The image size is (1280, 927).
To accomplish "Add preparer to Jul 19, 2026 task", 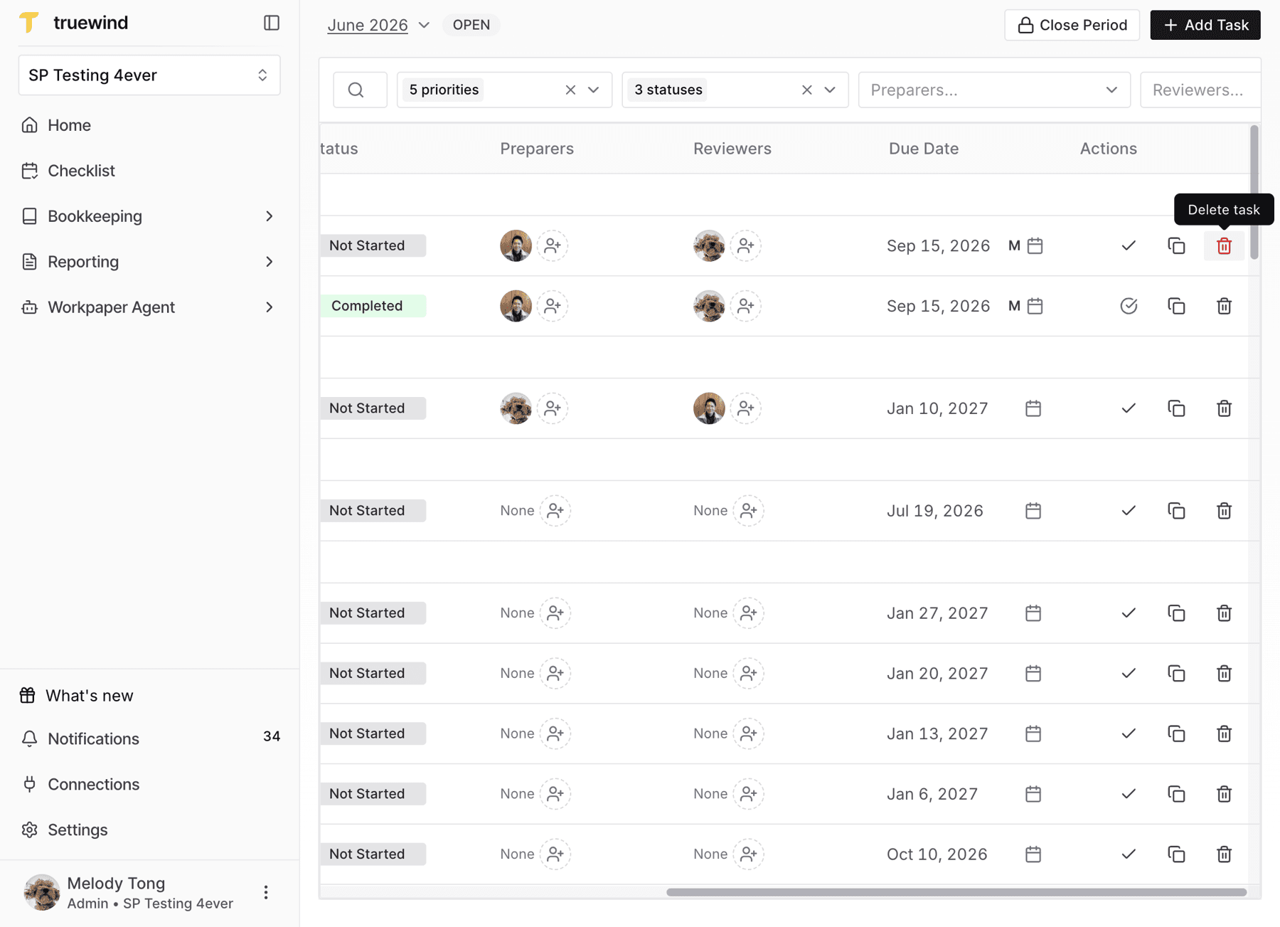I will click(555, 511).
